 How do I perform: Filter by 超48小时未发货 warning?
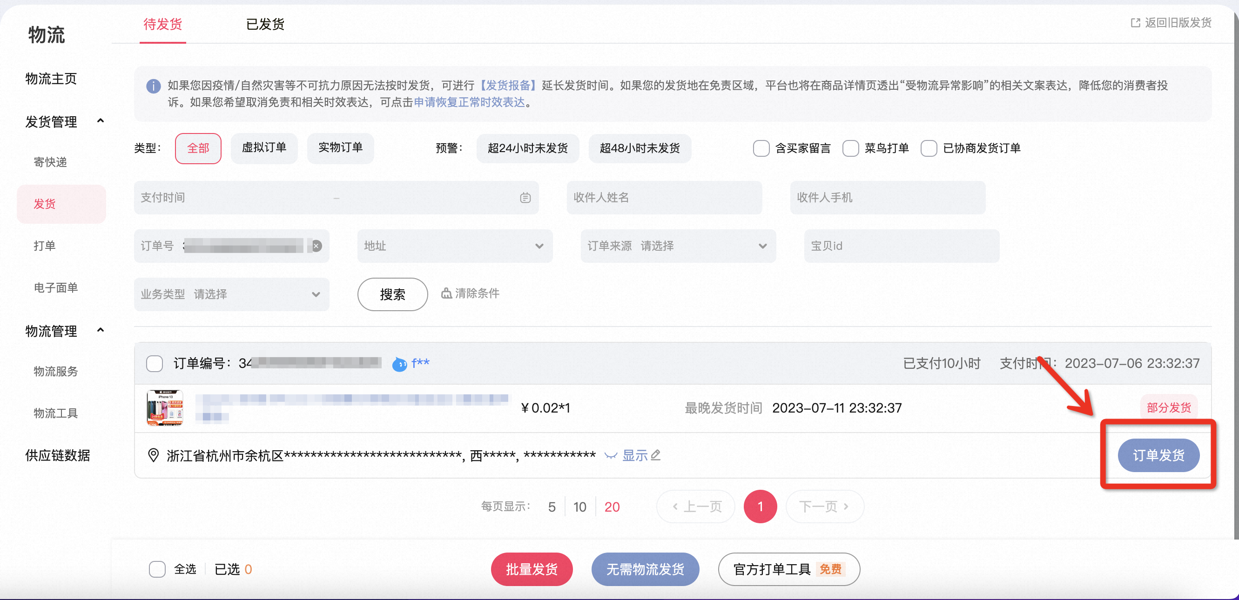pos(640,148)
